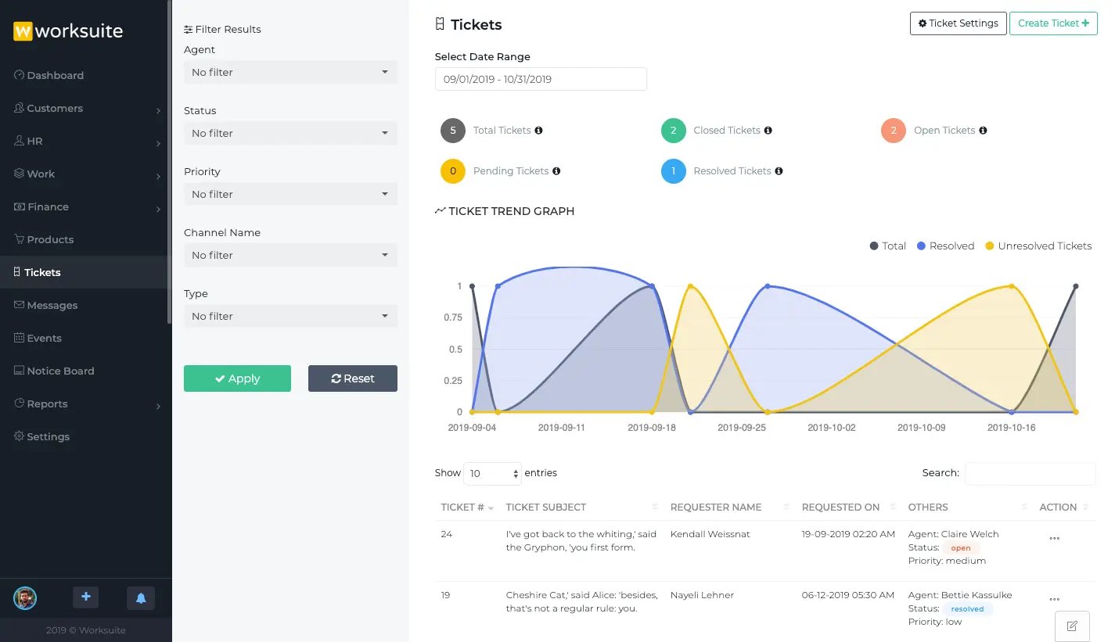Click info icon beside Open Tickets
The height and width of the screenshot is (642, 1115).
point(983,131)
